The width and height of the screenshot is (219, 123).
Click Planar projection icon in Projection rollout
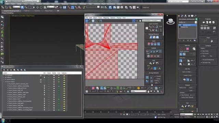(x=204, y=22)
